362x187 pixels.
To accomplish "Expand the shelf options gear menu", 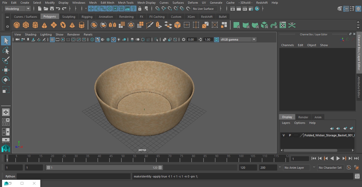I will click(7, 26).
